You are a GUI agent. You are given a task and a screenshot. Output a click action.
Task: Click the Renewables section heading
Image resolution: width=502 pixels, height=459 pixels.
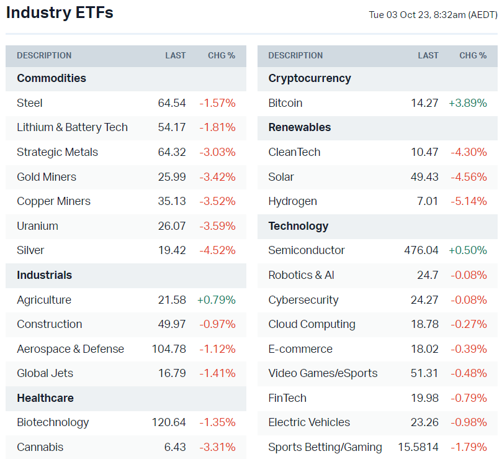click(300, 127)
